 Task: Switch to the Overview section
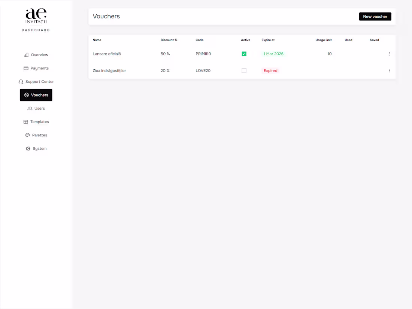click(x=36, y=55)
